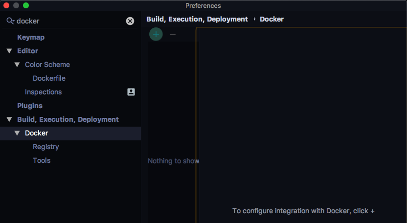Click the green plus add Docker button
The height and width of the screenshot is (223, 407).
click(x=156, y=34)
